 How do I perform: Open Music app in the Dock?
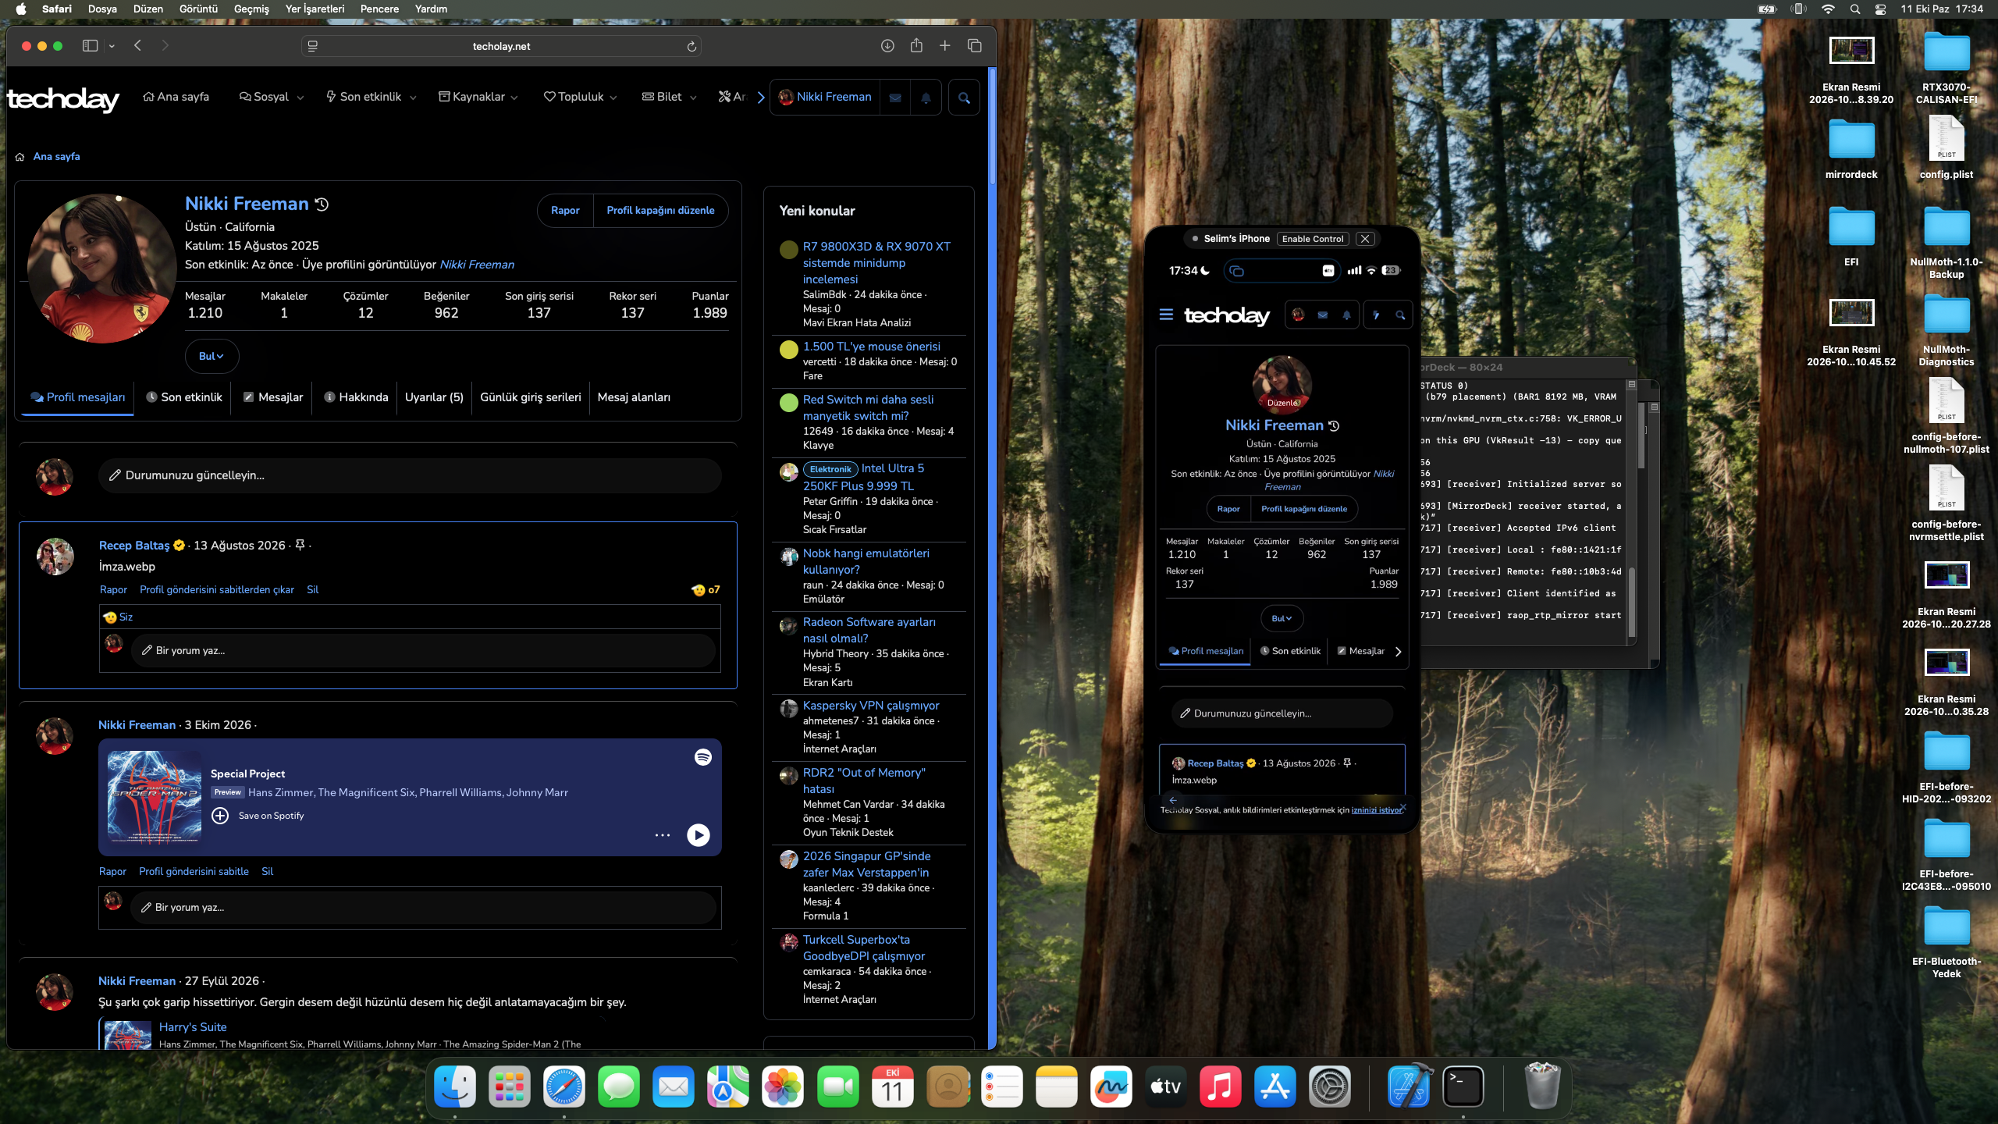(1220, 1086)
